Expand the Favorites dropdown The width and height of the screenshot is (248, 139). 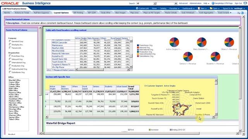pyautogui.click(x=174, y=8)
